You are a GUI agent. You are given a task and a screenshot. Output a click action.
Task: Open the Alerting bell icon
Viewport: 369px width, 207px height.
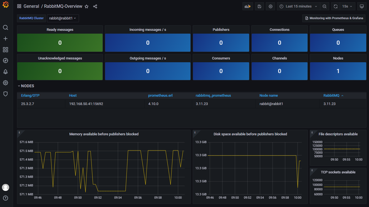[x=6, y=72]
